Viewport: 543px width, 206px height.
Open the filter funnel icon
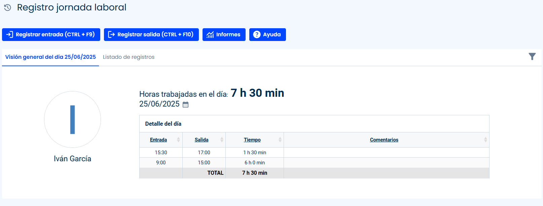[x=532, y=56]
